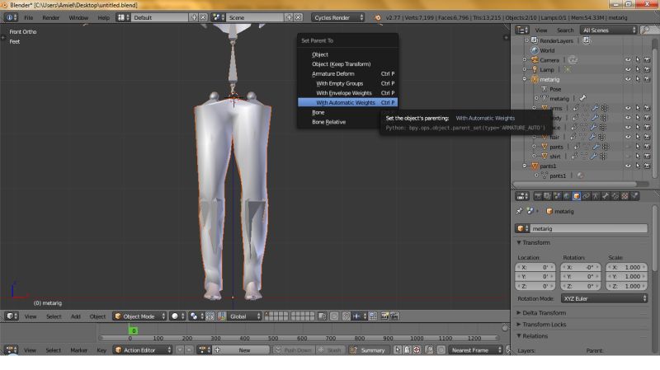Click the OpenGL render active viewport icon

click(384, 316)
